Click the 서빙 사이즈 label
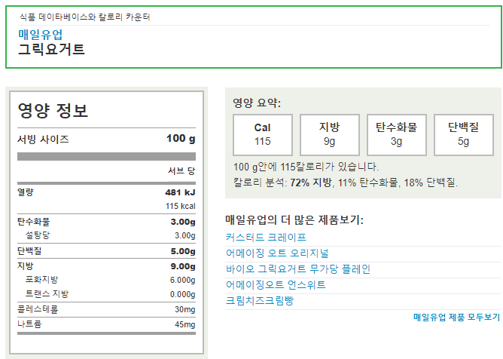The height and width of the screenshot is (359, 503). [x=43, y=140]
